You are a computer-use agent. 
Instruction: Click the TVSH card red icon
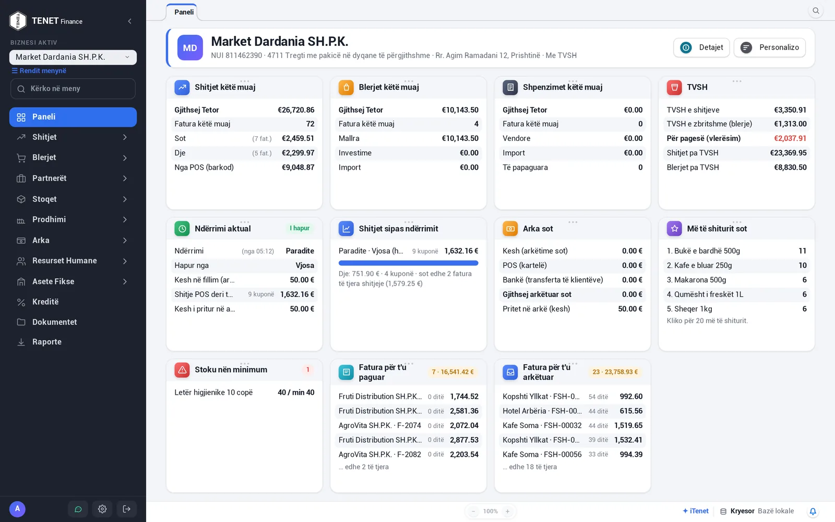coord(674,87)
